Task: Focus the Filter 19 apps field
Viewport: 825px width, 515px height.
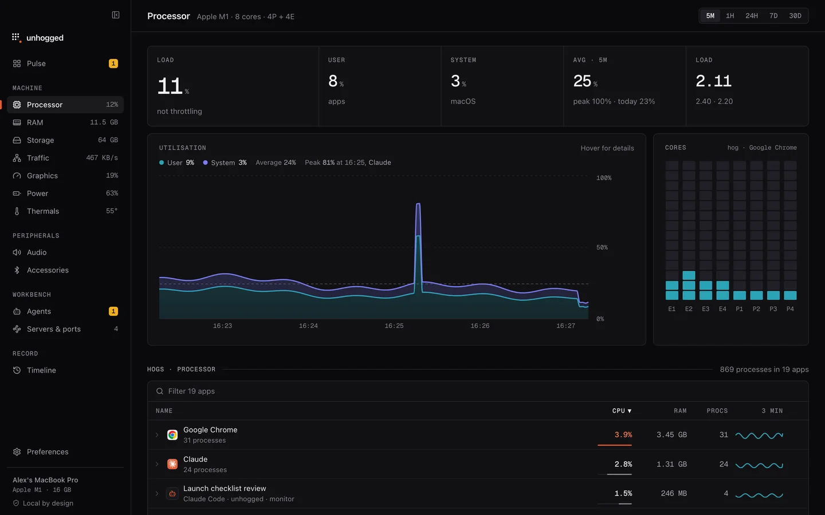Action: 478,391
